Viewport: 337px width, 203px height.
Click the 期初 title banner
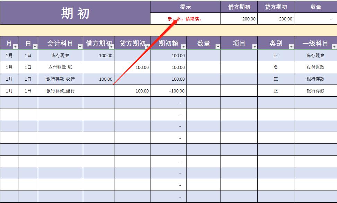coord(74,12)
